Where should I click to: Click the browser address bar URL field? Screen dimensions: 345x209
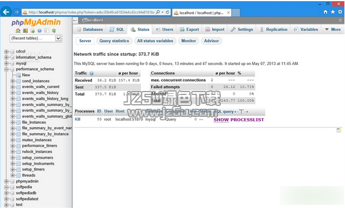tap(91, 12)
